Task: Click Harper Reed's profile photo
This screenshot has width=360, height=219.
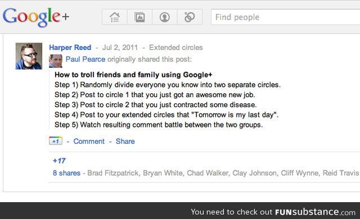Action: (x=29, y=56)
